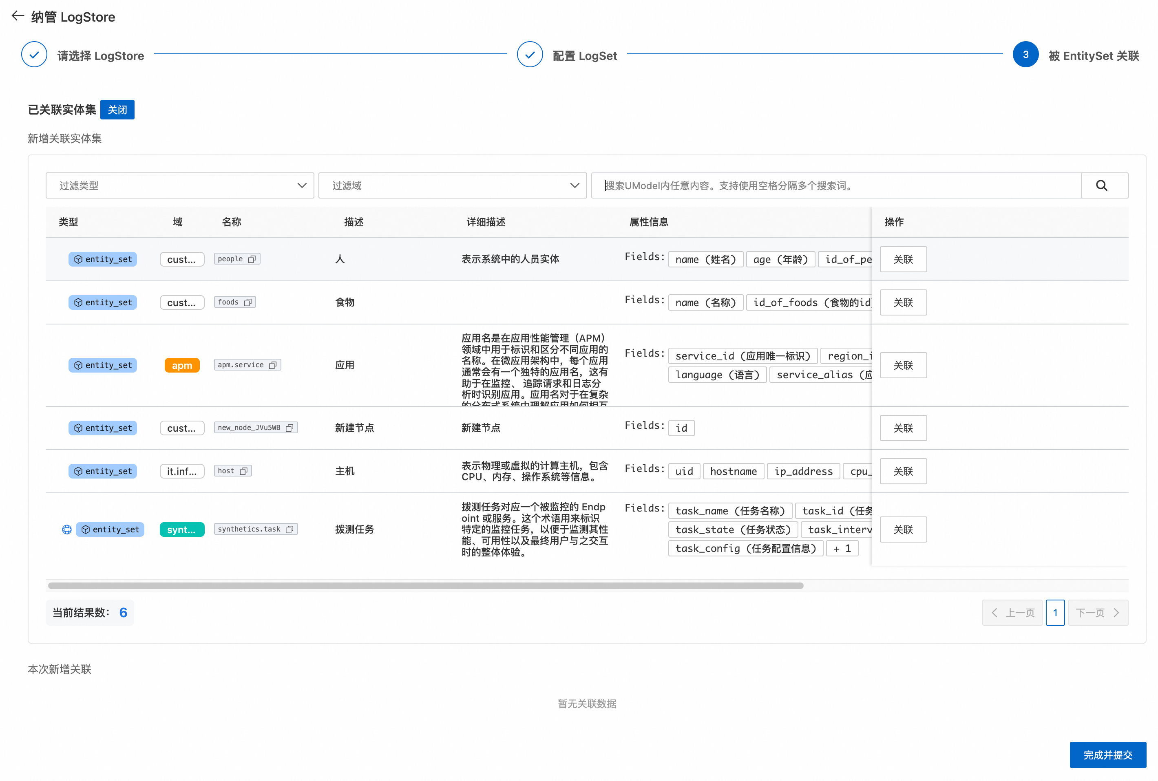The image size is (1158, 781).
Task: Copy the synthetics.task name
Action: [x=289, y=529]
